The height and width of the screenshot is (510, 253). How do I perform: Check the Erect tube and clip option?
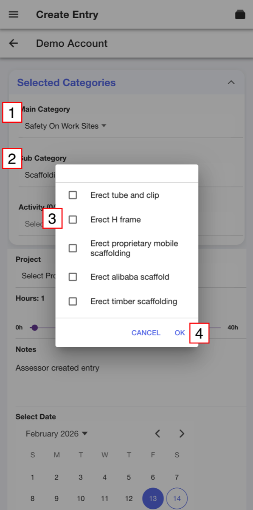73,195
